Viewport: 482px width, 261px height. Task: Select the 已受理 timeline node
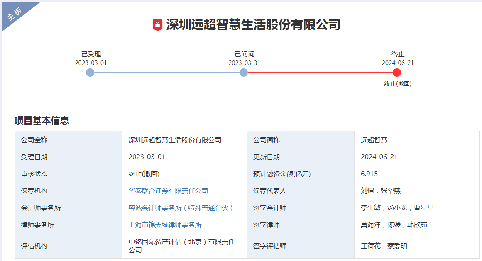pyautogui.click(x=90, y=72)
